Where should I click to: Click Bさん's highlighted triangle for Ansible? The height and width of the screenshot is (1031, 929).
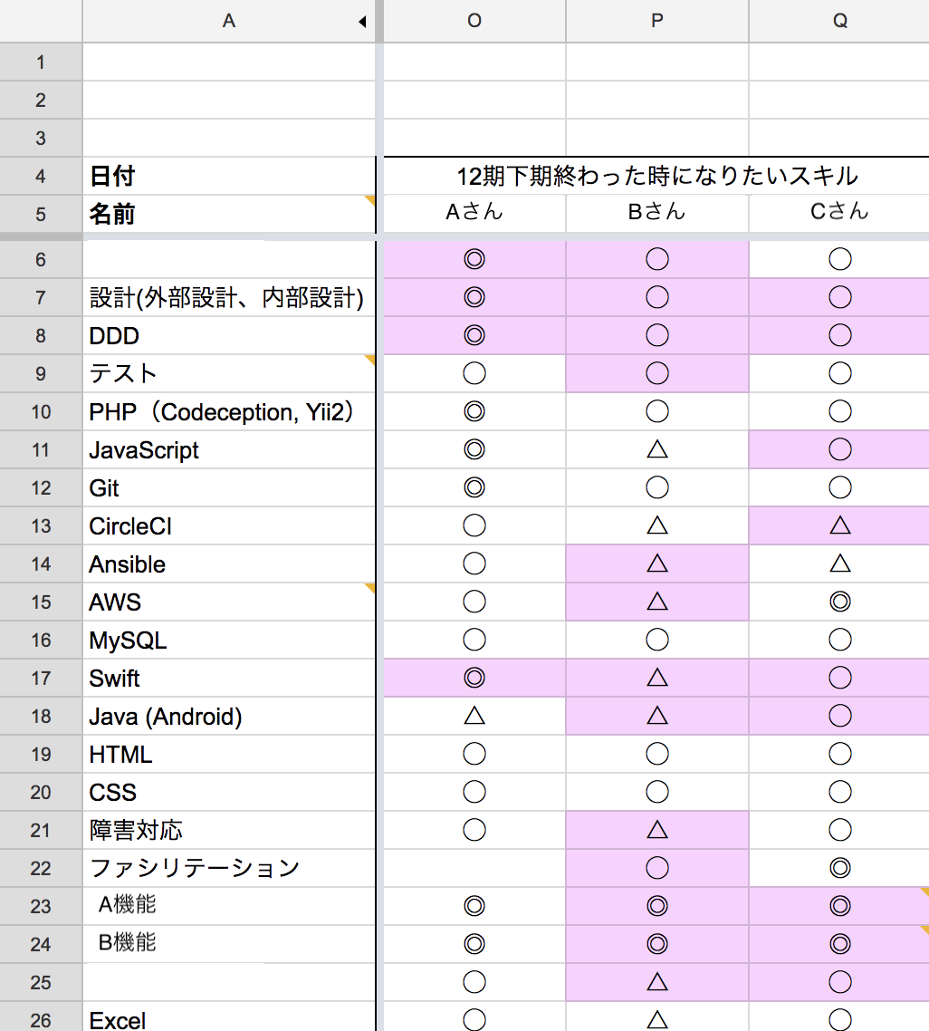click(657, 564)
